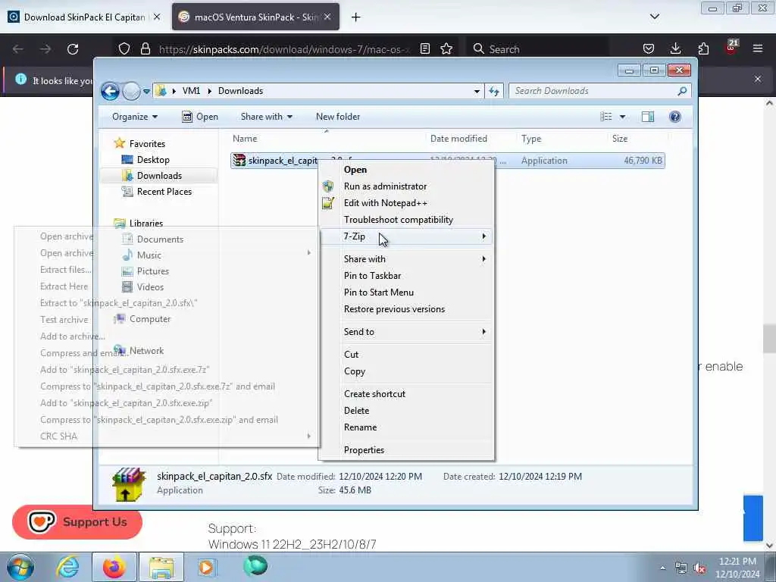
Task: Toggle the preview pane icon
Action: 647,117
